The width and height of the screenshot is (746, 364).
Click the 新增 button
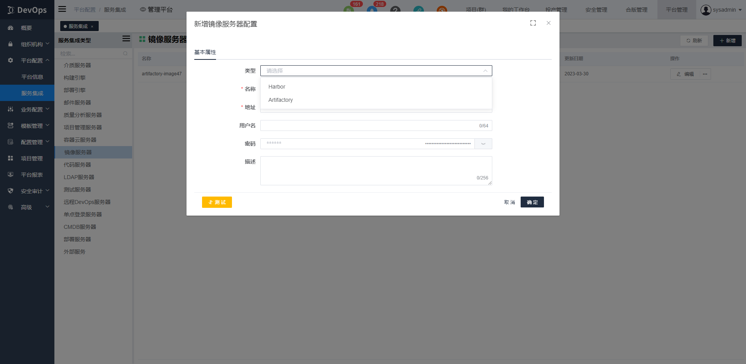coord(727,41)
